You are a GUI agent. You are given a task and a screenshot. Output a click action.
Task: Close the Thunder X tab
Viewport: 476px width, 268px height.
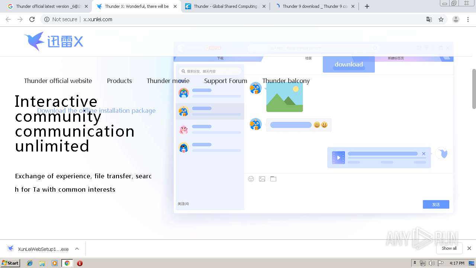click(x=175, y=6)
